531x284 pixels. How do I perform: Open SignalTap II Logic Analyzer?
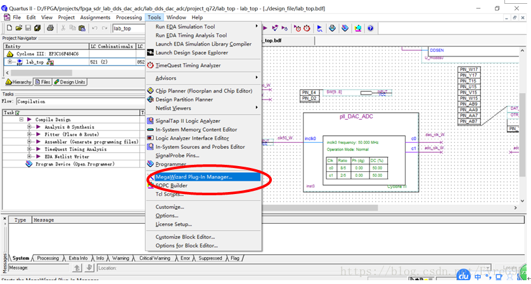203,121
